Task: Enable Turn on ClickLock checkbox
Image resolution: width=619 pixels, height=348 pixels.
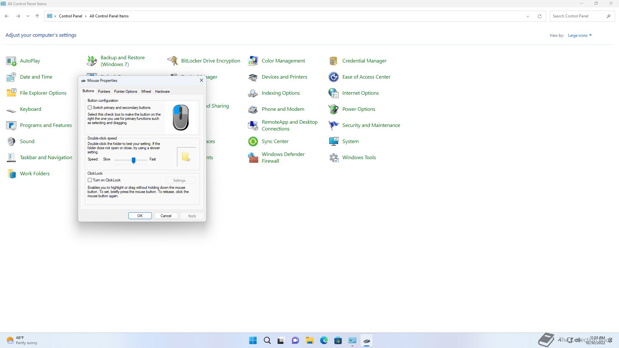Action: pos(90,180)
